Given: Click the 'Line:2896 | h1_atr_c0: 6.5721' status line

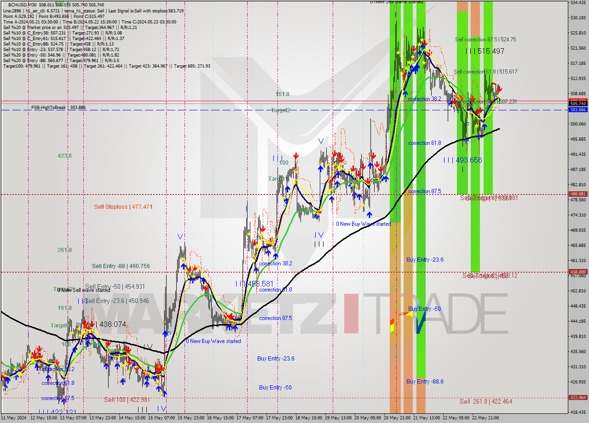Looking at the screenshot, I should click(93, 11).
